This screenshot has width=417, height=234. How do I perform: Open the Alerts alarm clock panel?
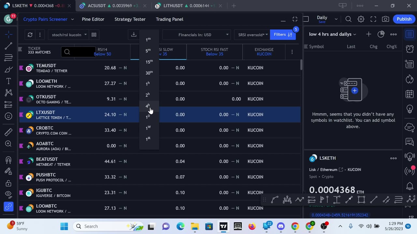point(410,49)
